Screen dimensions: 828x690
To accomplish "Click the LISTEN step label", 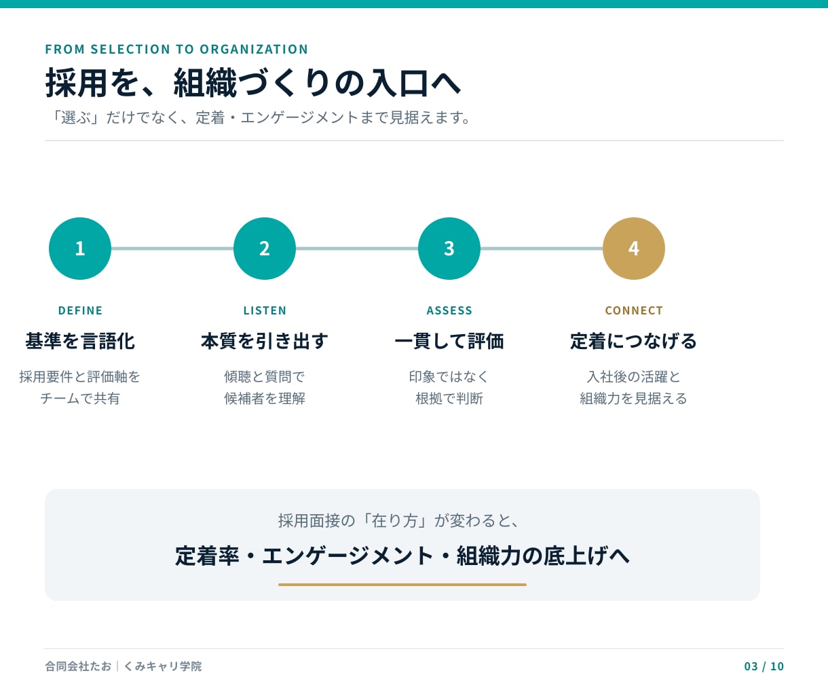I will [x=265, y=310].
